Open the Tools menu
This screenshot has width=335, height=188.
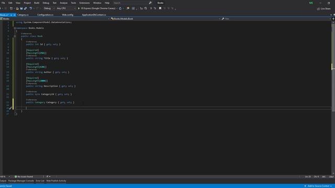click(x=73, y=3)
